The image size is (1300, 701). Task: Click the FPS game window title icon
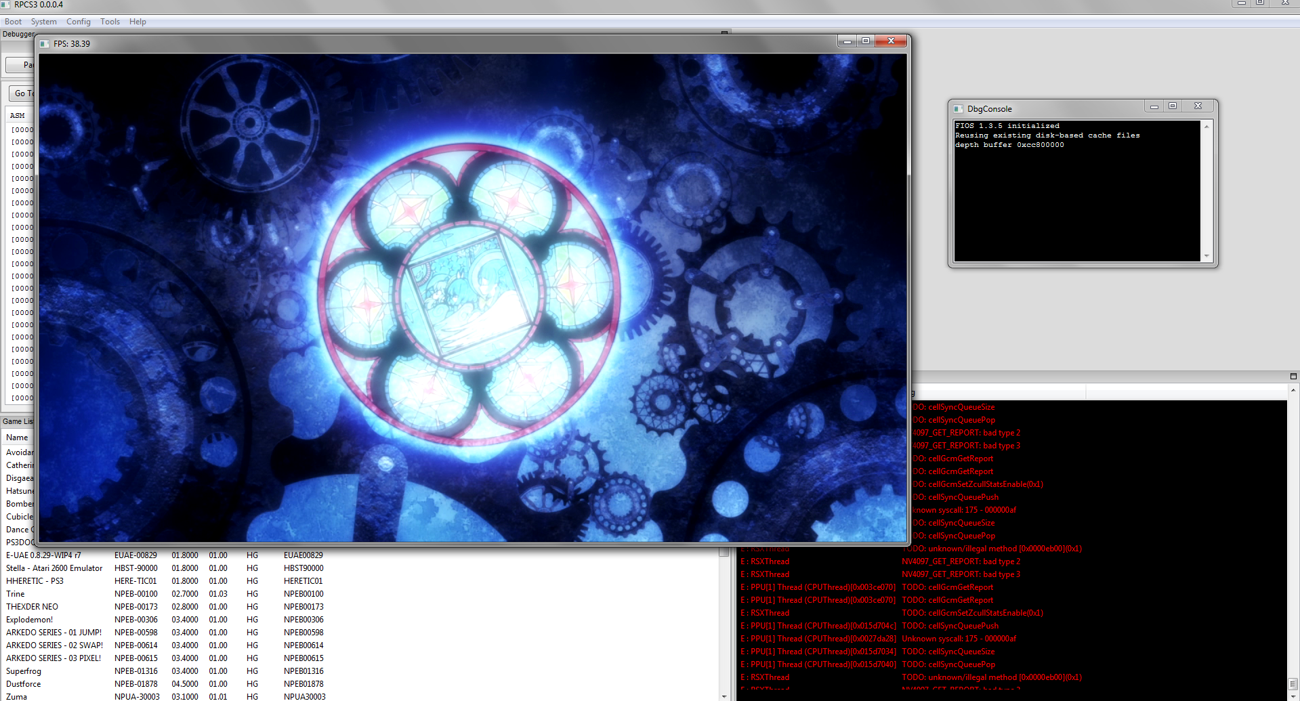[45, 44]
